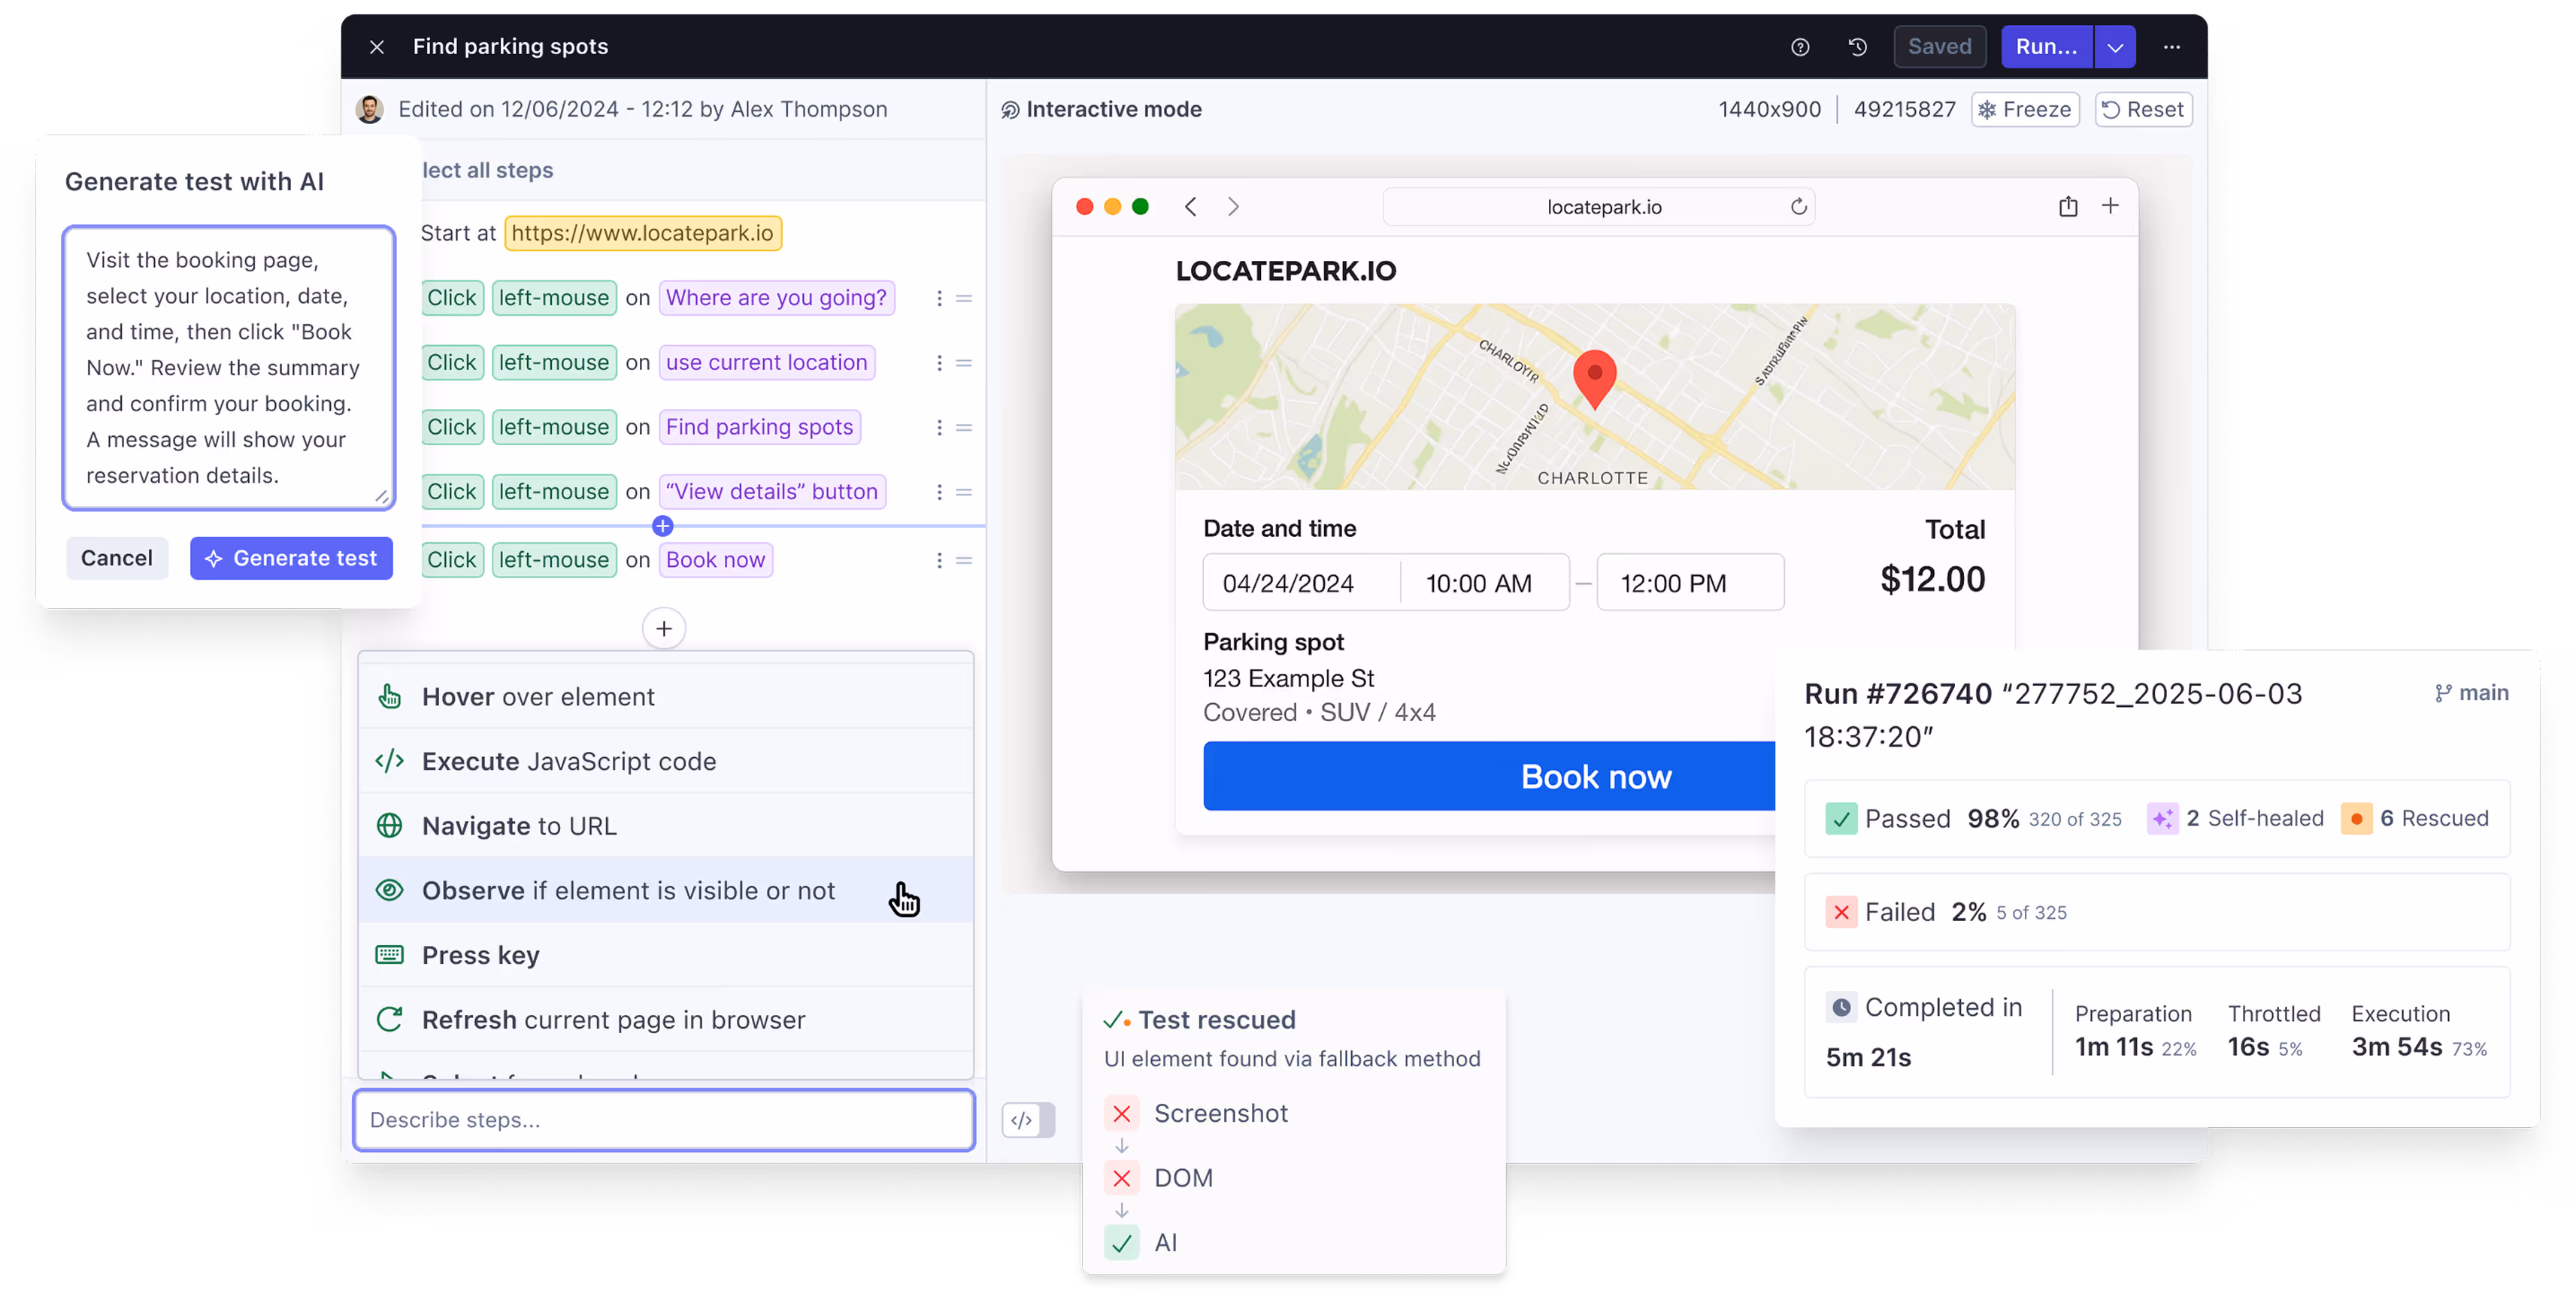Viewport: 2576px width, 1291px height.
Task: Click the locatepark.io address bar
Action: click(1599, 207)
